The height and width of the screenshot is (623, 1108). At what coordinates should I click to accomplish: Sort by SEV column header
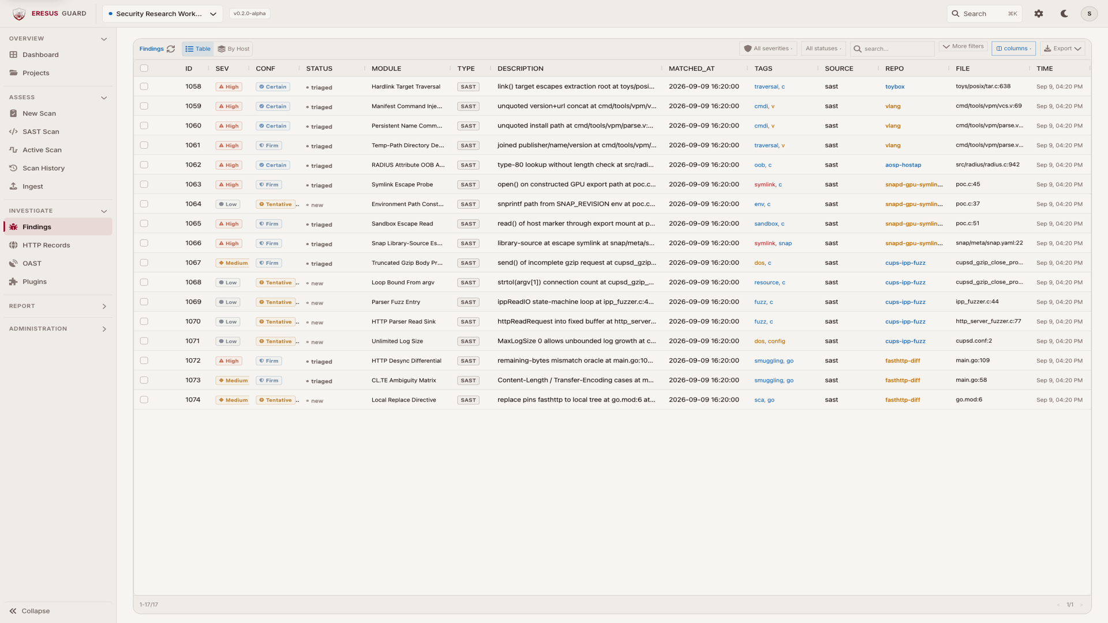pyautogui.click(x=222, y=69)
